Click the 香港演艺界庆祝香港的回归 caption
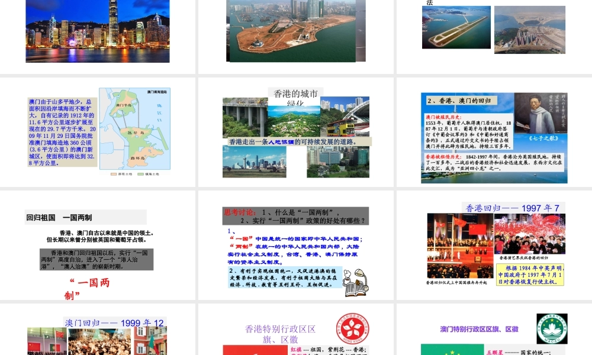The height and width of the screenshot is (355, 592). 523,258
